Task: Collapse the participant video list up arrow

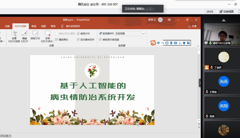Action: pyautogui.click(x=223, y=20)
